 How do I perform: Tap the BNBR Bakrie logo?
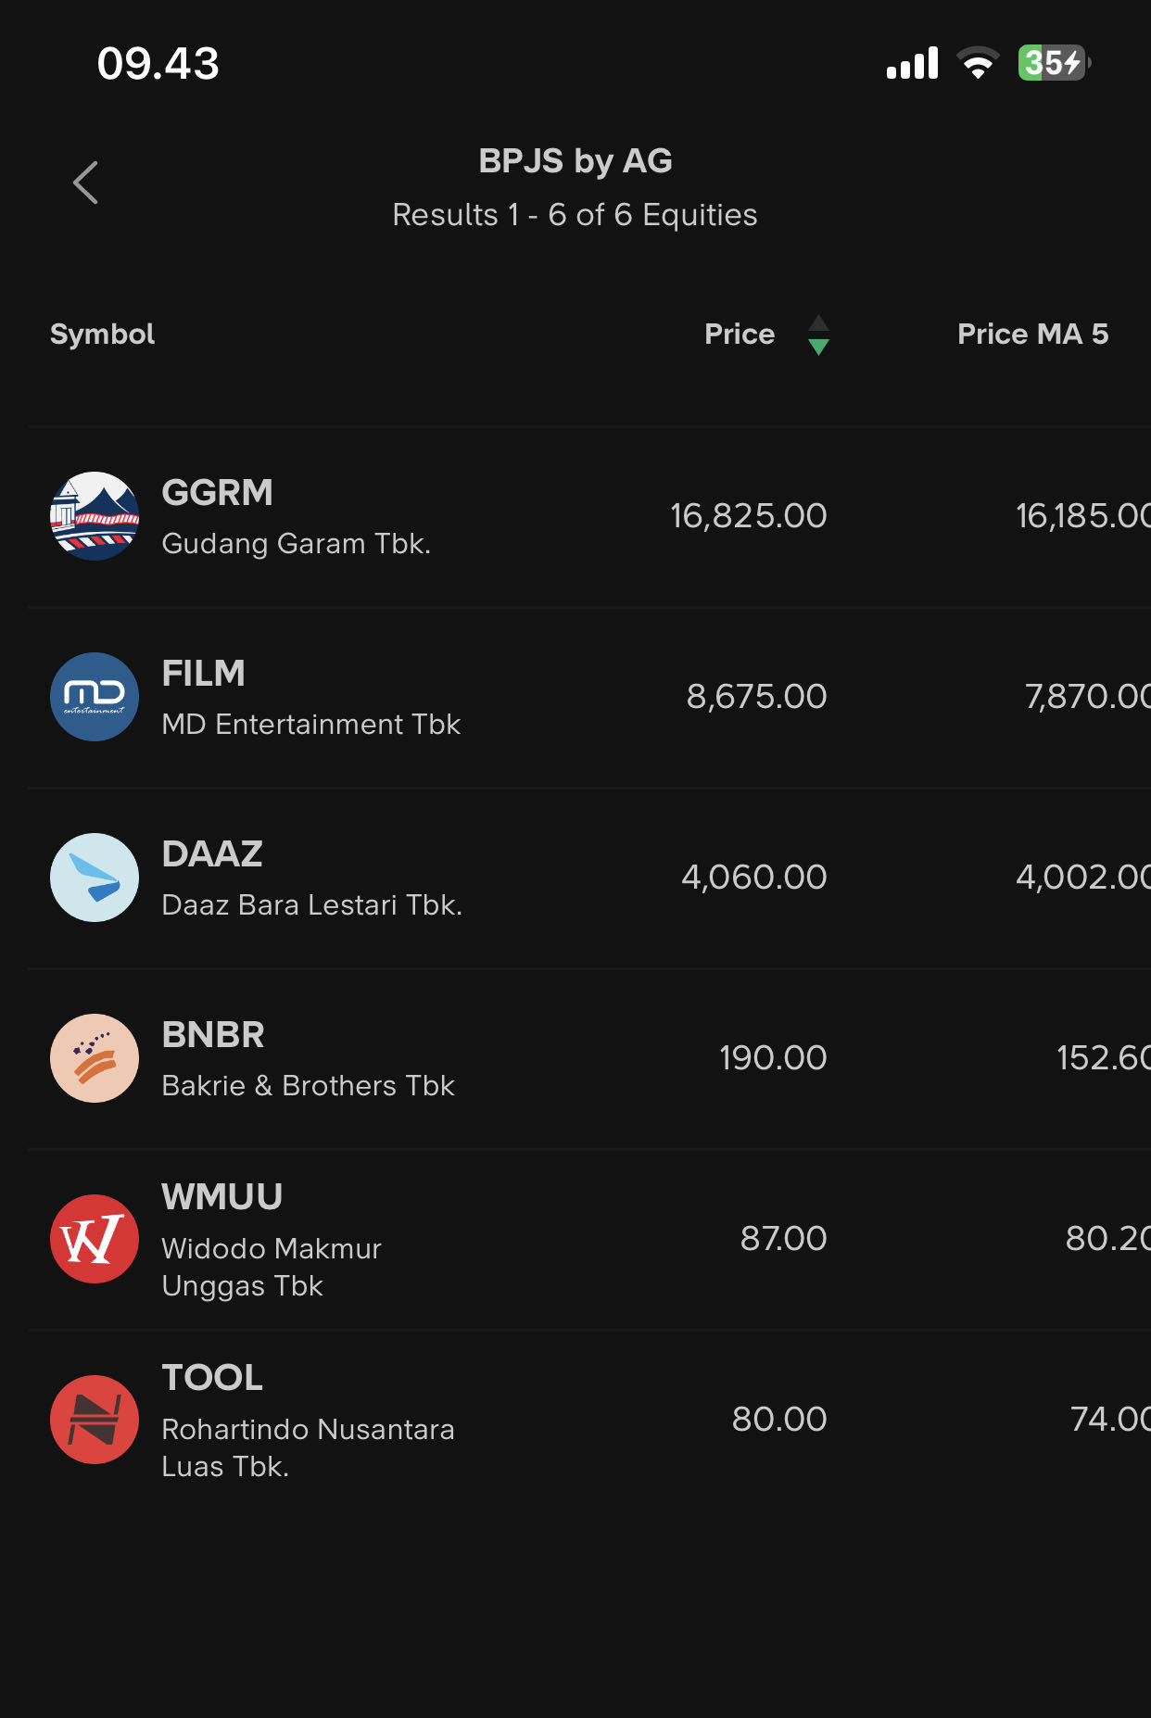tap(95, 1058)
